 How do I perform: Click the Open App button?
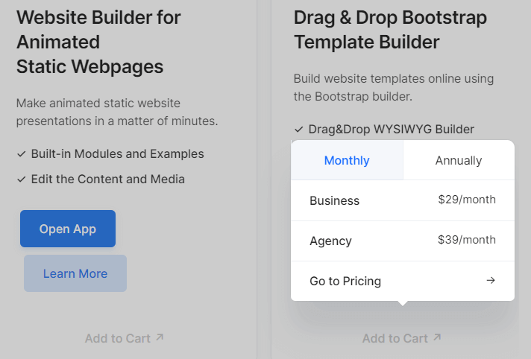[68, 229]
